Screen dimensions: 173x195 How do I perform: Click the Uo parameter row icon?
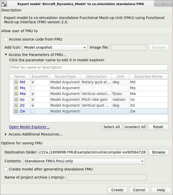tap(16, 100)
